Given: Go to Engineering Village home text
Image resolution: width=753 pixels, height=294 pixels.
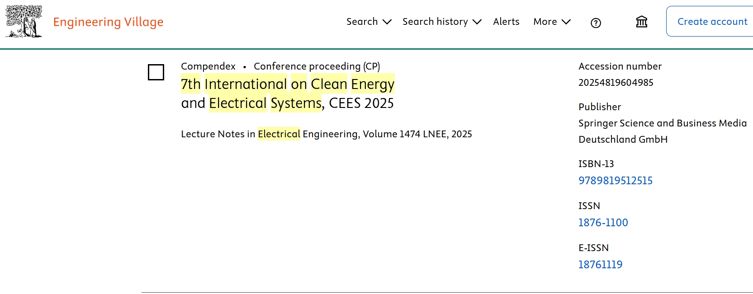Looking at the screenshot, I should point(108,22).
